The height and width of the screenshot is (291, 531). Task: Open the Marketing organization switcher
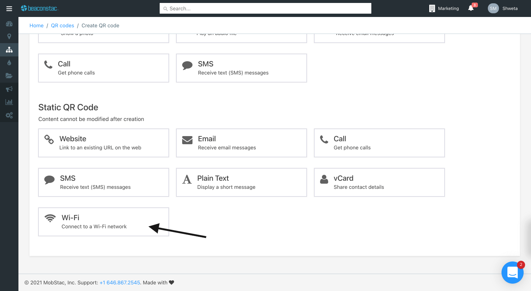coord(444,8)
